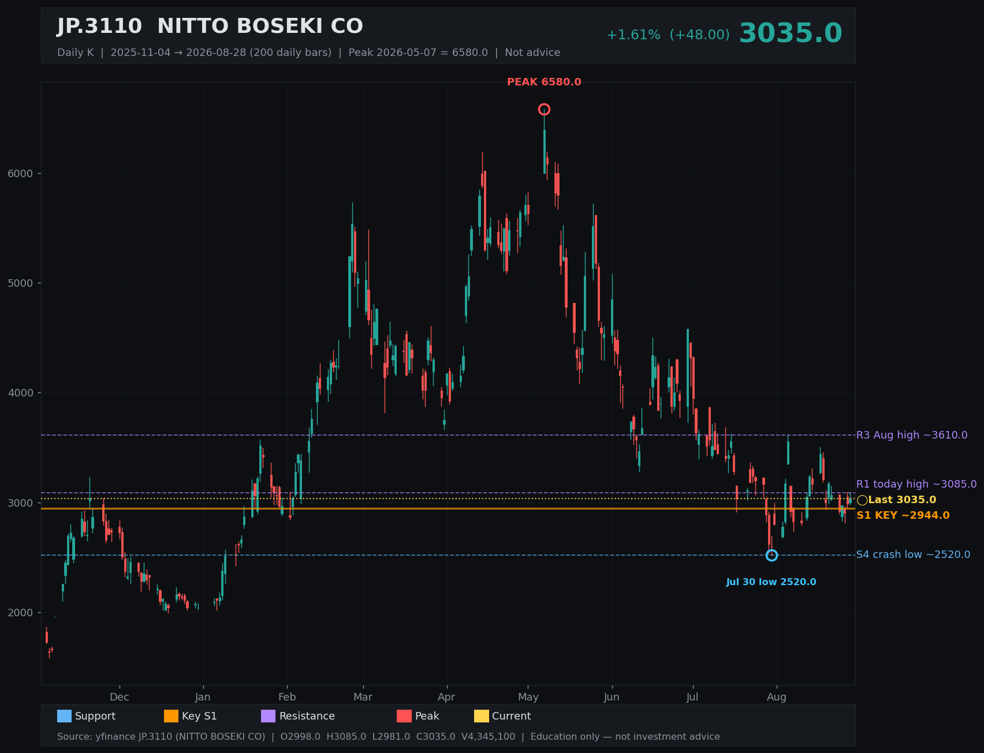Screen dimensions: 984x753
Task: Click the large '3035.0' header price
Action: (791, 33)
